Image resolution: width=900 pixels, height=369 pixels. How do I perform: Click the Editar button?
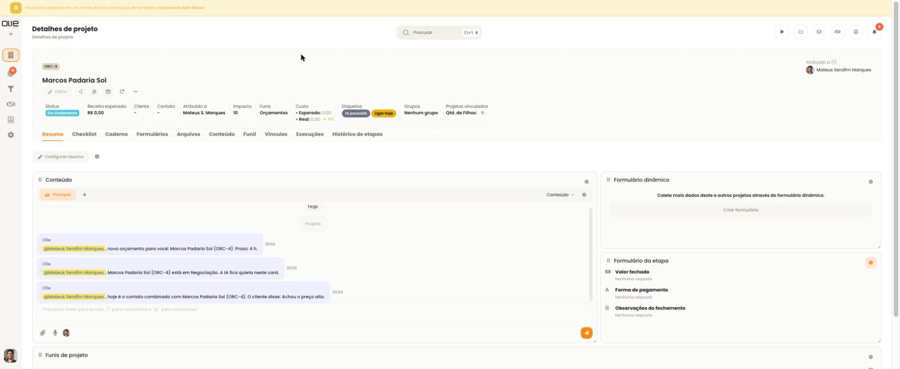pyautogui.click(x=57, y=92)
